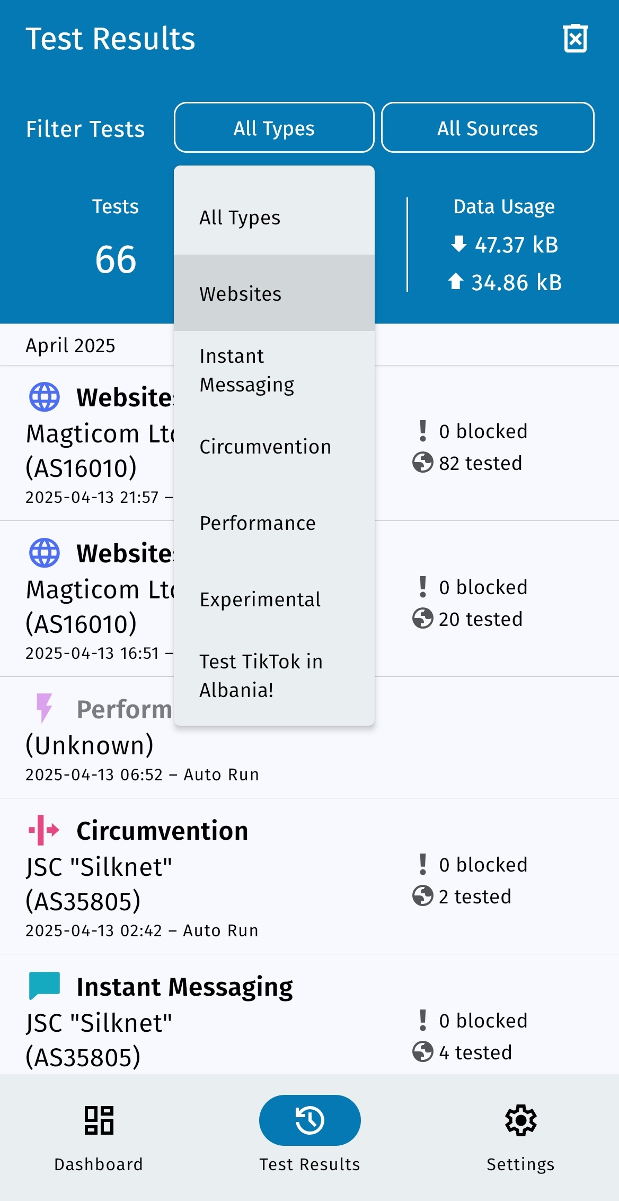Select Circumvention filter option in menu

tap(274, 447)
